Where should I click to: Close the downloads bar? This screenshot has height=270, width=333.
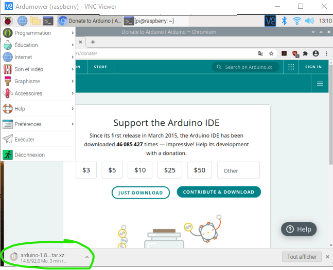coord(327,257)
